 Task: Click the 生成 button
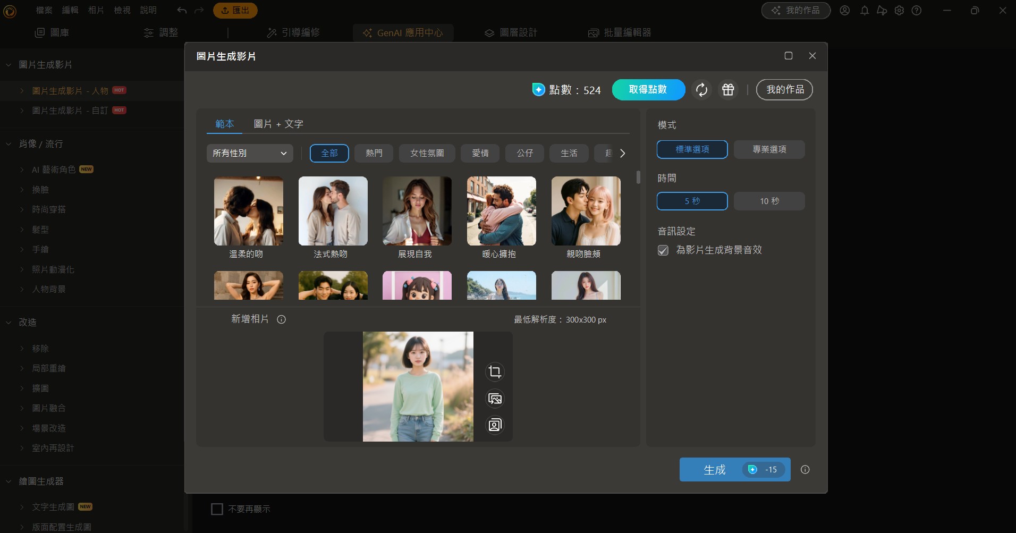pos(735,470)
